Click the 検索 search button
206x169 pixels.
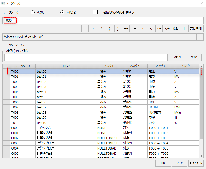(x=177, y=57)
